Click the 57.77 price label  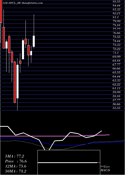116,100
